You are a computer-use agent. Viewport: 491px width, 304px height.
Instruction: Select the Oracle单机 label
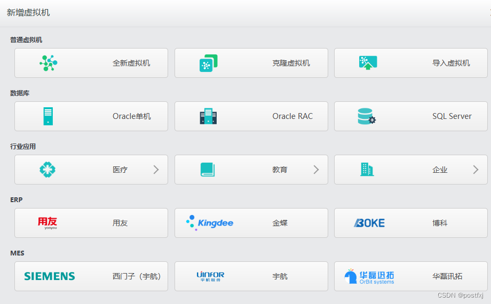131,116
